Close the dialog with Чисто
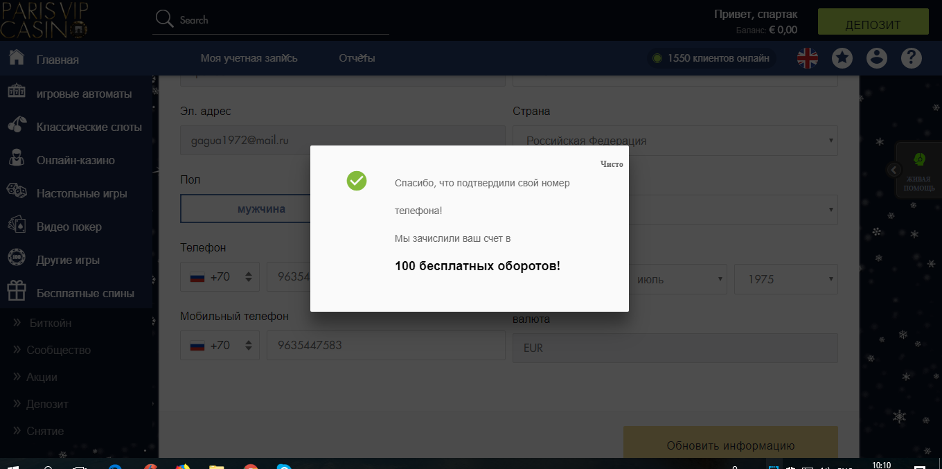 tap(612, 164)
